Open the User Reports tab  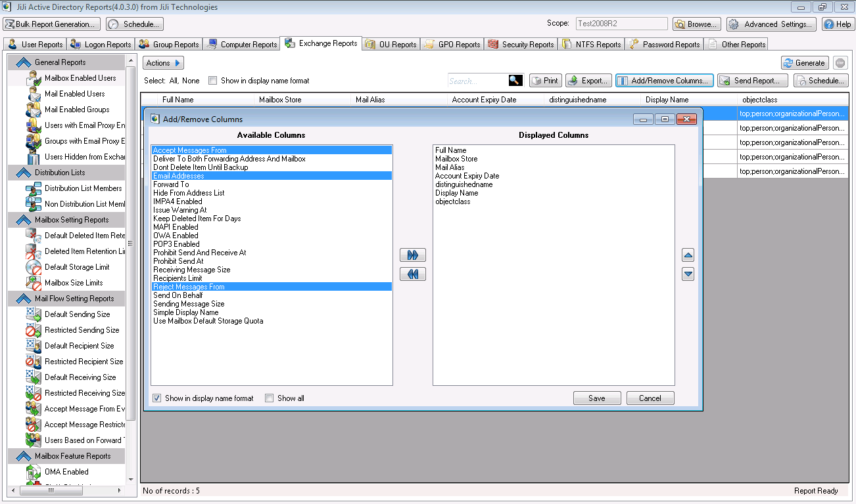(36, 45)
